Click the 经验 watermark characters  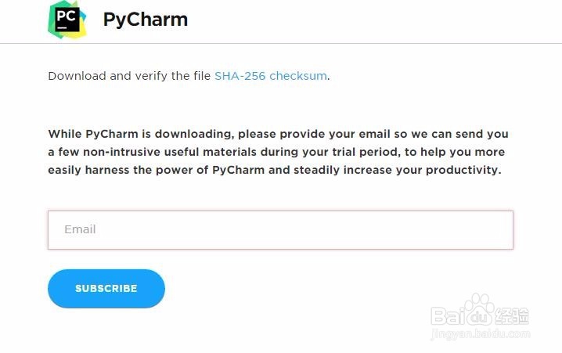[x=512, y=315]
